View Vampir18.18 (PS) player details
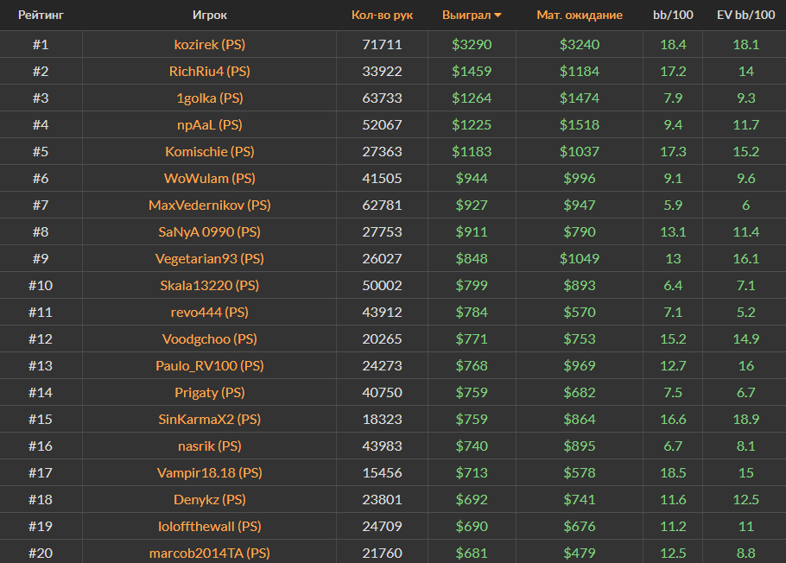This screenshot has width=786, height=563. tap(210, 472)
